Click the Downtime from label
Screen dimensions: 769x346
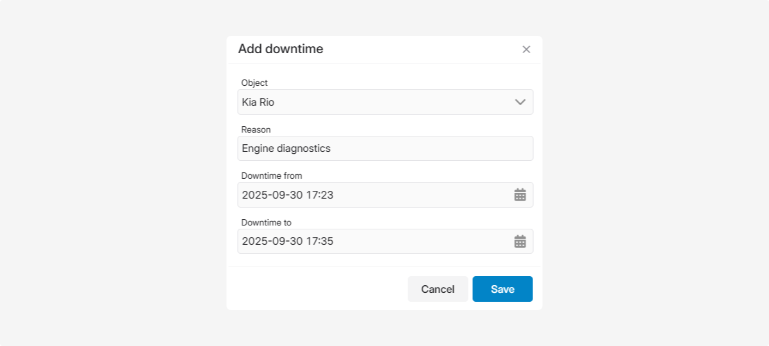(x=271, y=176)
